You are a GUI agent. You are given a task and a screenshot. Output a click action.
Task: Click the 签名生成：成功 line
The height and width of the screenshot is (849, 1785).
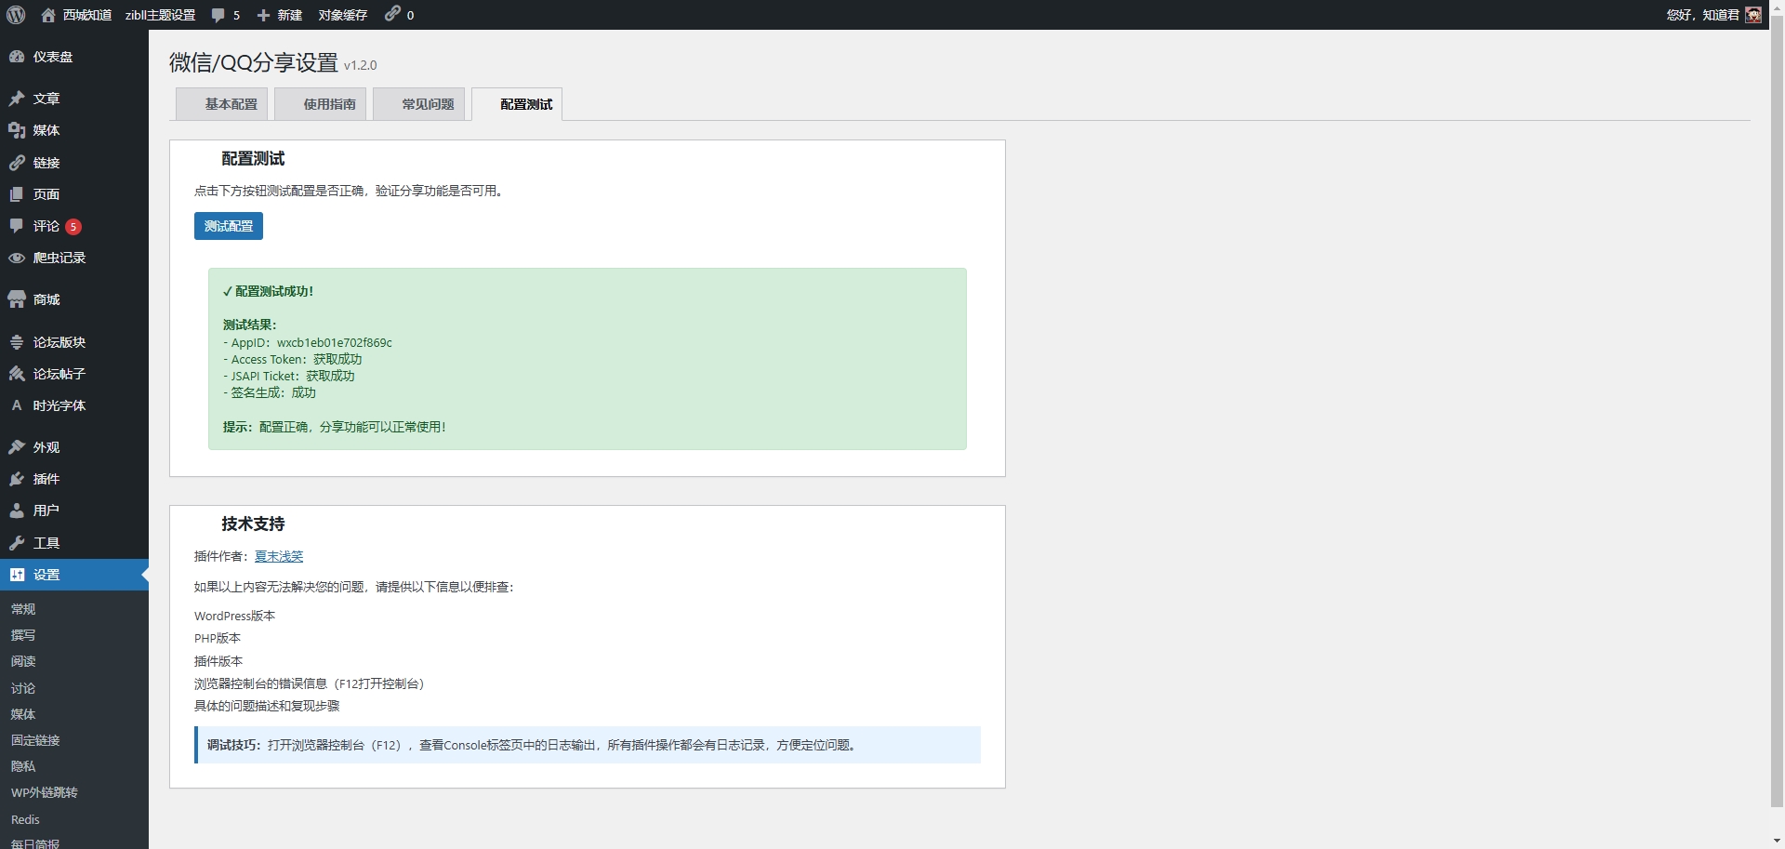coord(270,392)
